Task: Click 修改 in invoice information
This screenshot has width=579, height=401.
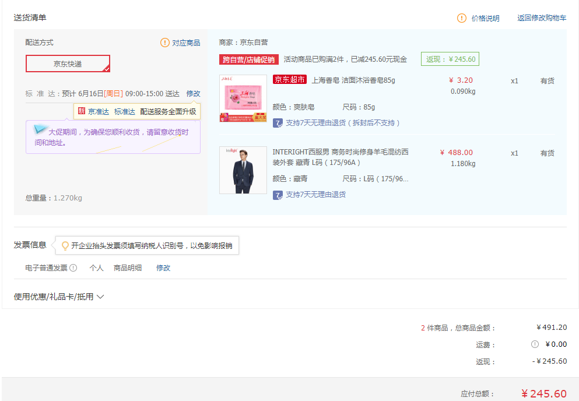Action: 163,268
